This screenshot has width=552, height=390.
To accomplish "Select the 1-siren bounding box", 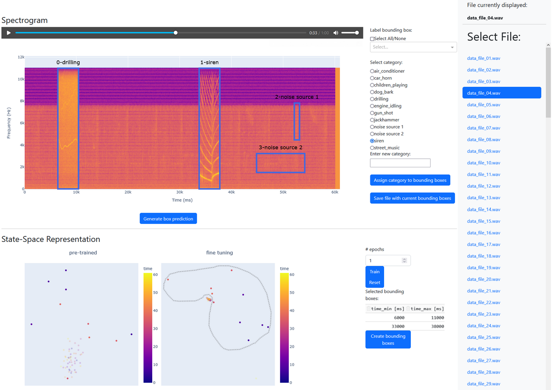I will (x=209, y=128).
